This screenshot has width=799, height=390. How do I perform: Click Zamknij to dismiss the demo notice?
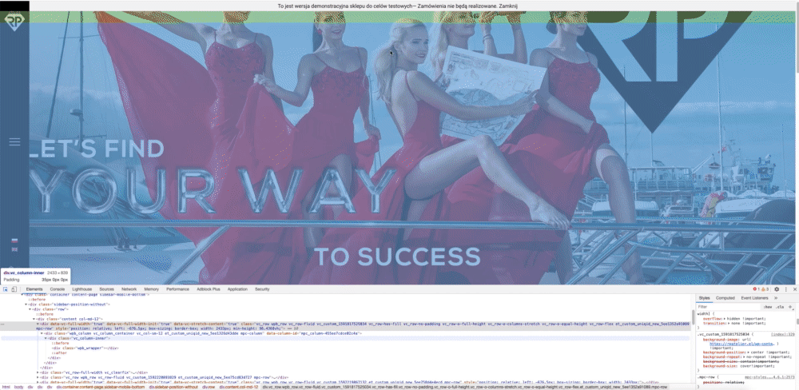click(510, 6)
